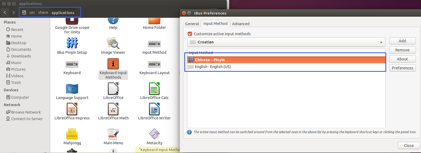Screen dimensions: 421x153
Task: Open Keyboard Input Methods icon
Action: [x=113, y=64]
